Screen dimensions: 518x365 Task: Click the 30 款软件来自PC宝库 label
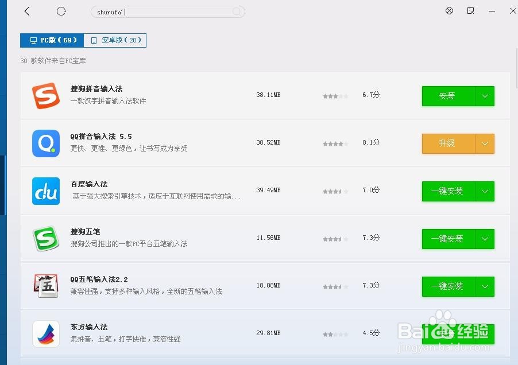[53, 61]
